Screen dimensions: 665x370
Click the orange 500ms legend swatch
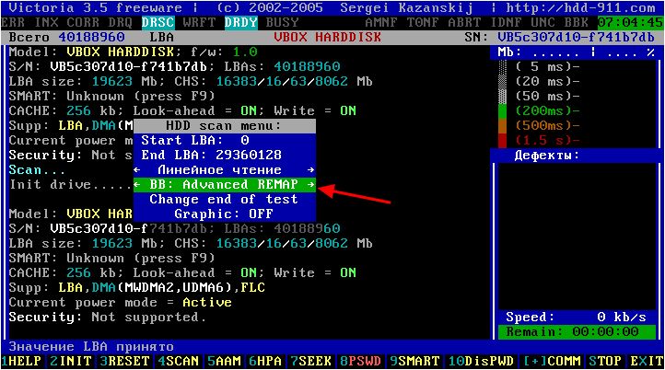[503, 126]
